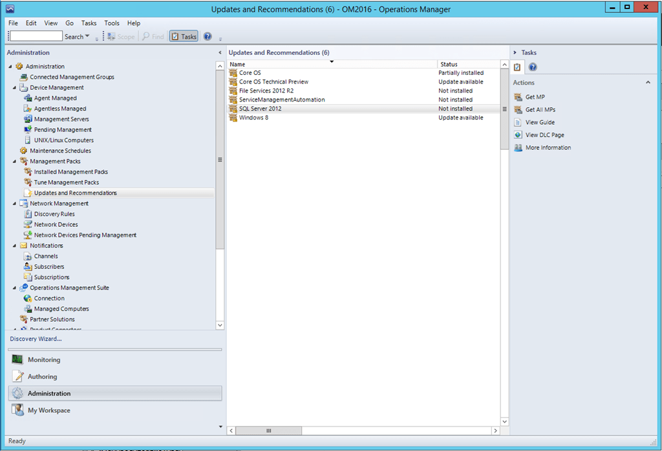Screen dimensions: 662x451
Task: Select the Core OS Technical Preview row
Action: click(x=364, y=82)
